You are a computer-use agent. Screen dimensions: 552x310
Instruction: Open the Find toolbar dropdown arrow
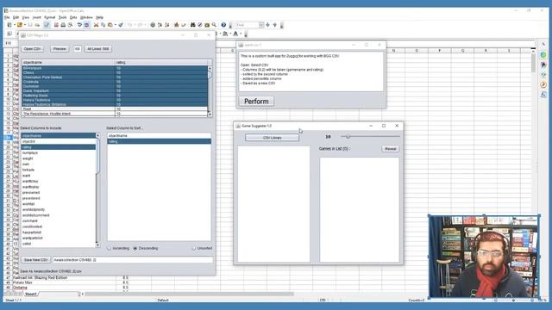coord(261,25)
